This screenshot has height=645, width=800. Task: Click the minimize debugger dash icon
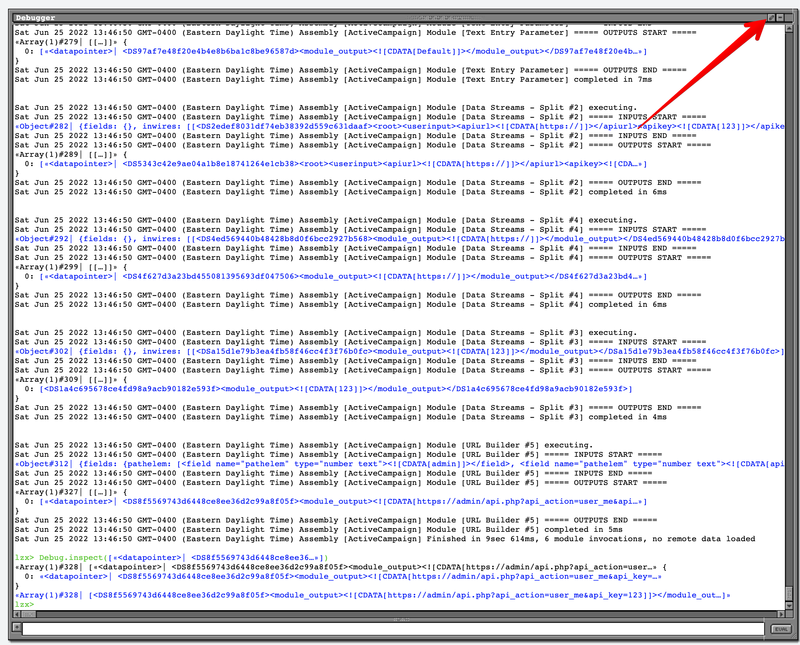coord(780,17)
